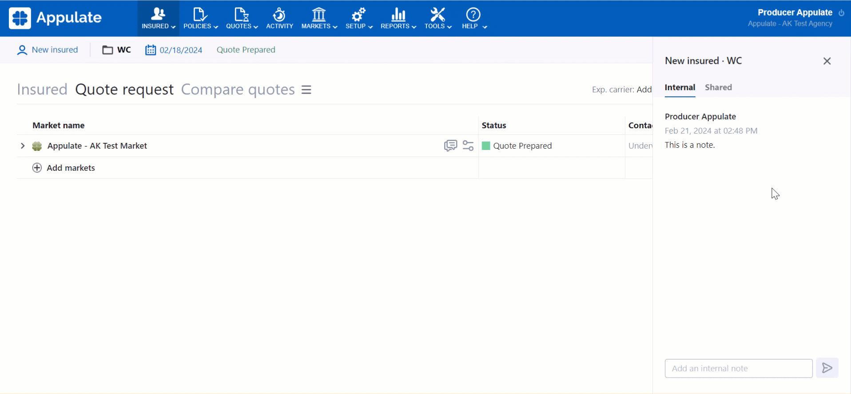Click the Quote Prepared status link in header

(x=246, y=50)
